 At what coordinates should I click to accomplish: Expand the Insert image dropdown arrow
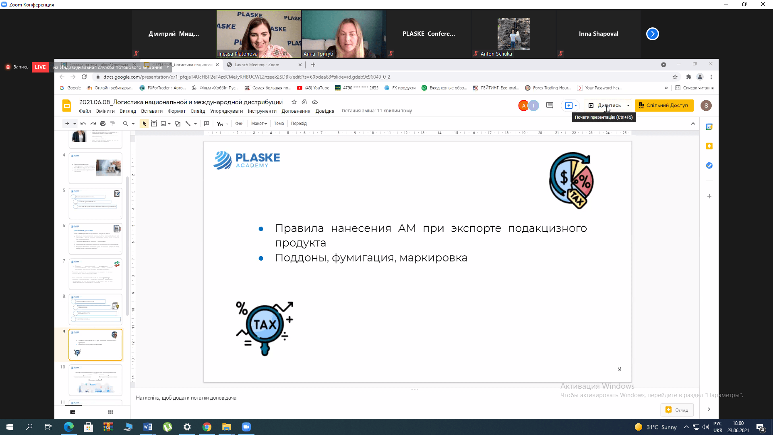[169, 124]
